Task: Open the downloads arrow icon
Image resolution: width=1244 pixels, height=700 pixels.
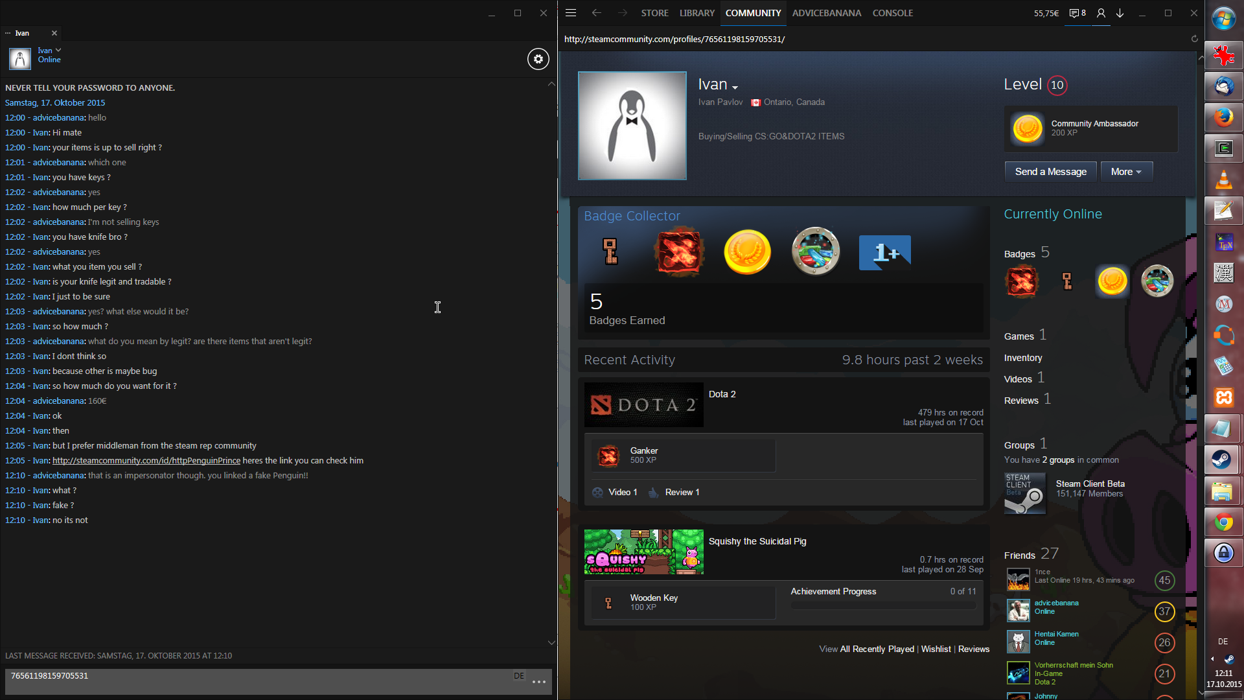Action: (1120, 13)
